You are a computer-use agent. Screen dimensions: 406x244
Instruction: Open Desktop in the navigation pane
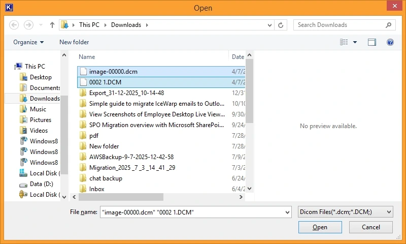tap(41, 77)
